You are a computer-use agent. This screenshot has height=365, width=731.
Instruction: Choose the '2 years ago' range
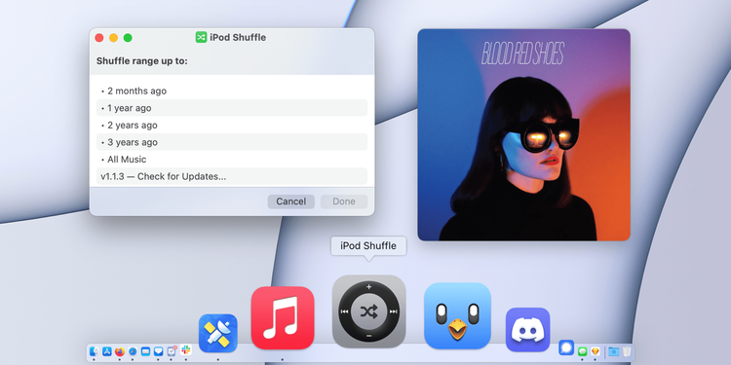pyautogui.click(x=232, y=126)
